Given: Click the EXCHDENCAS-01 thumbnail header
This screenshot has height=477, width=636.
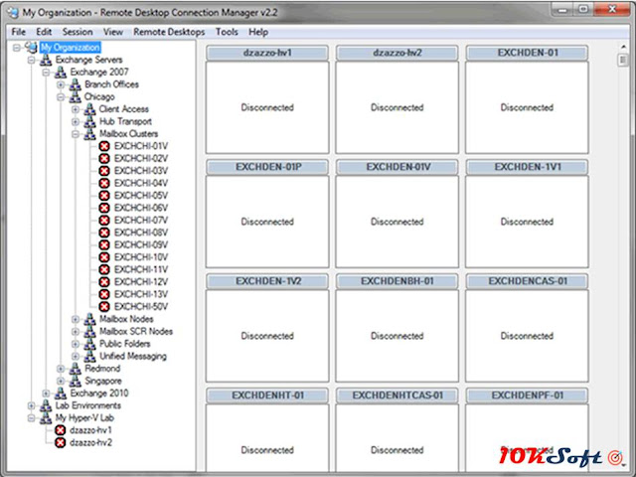Looking at the screenshot, I should pos(527,281).
